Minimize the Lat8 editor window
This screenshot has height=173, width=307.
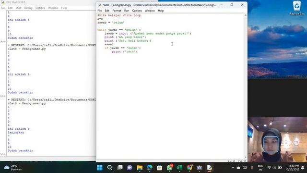tap(222, 5)
